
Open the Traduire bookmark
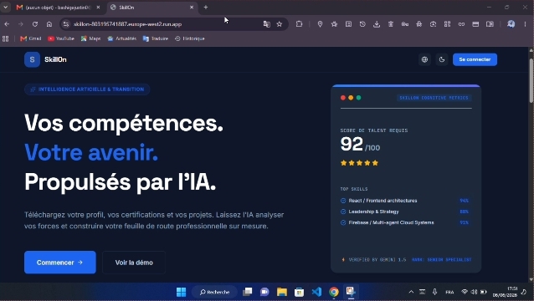156,38
